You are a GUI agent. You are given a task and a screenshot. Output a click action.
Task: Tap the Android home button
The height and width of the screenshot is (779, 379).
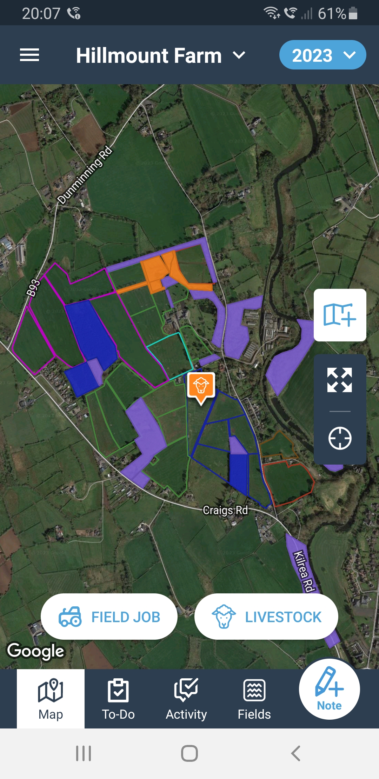click(x=189, y=753)
